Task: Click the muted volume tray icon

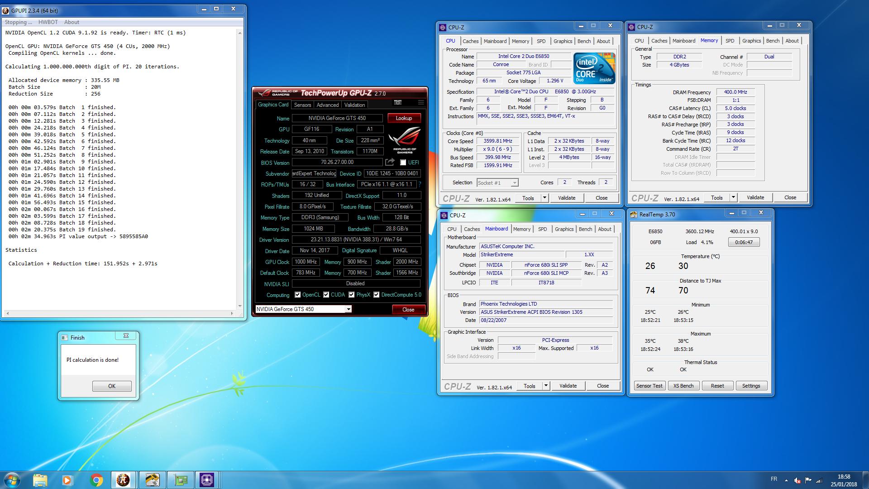Action: (x=797, y=480)
